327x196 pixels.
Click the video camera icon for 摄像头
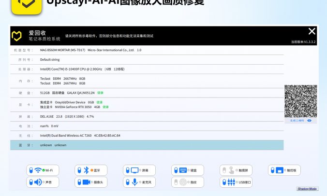coord(86,182)
